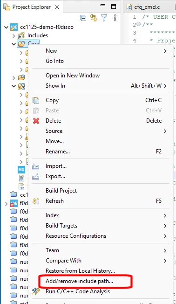The image size is (176, 304).
Task: Click Collapse All icon in Project Explorer
Action: point(83,18)
